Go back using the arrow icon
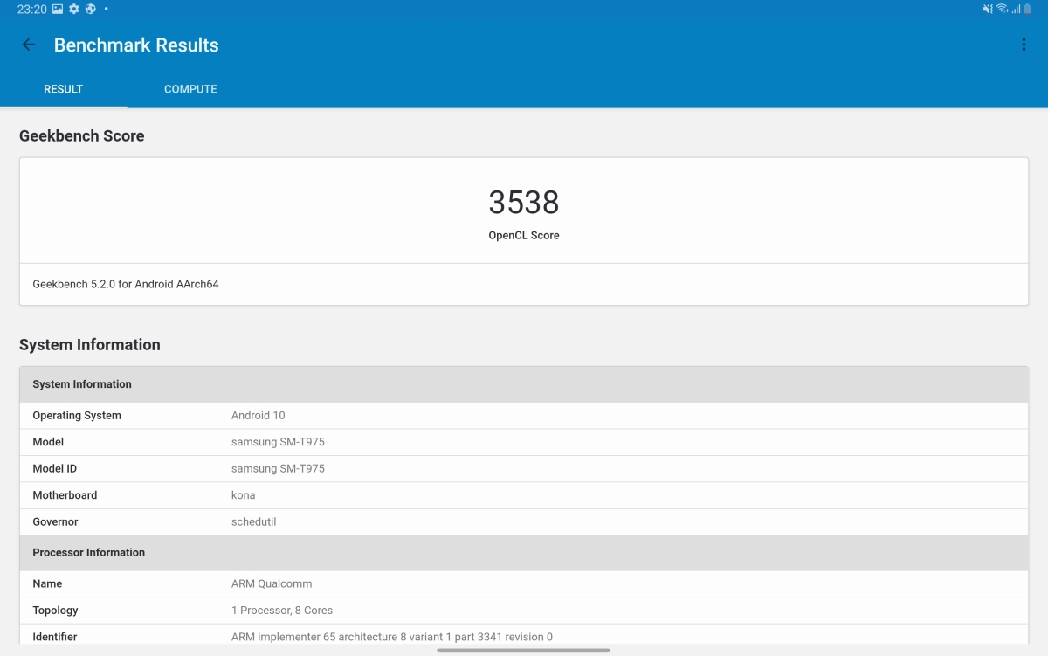The image size is (1048, 656). click(x=29, y=45)
